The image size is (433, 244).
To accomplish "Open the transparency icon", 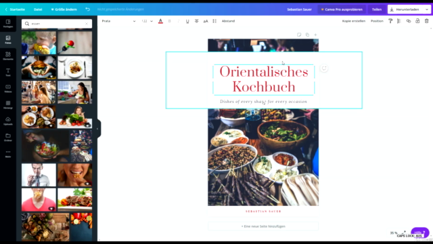I will point(399,21).
